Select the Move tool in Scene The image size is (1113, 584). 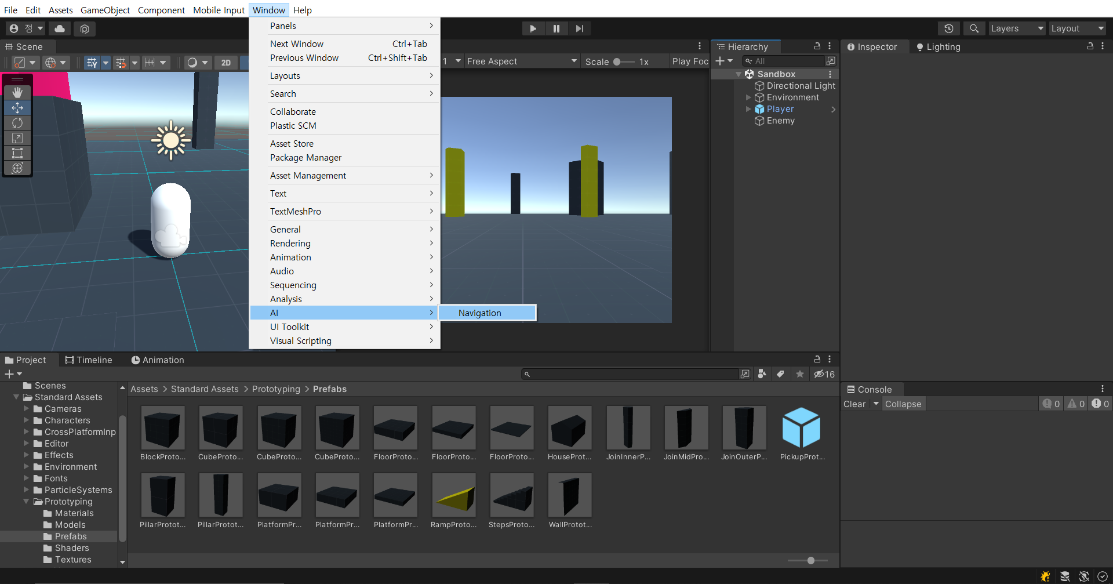[17, 107]
